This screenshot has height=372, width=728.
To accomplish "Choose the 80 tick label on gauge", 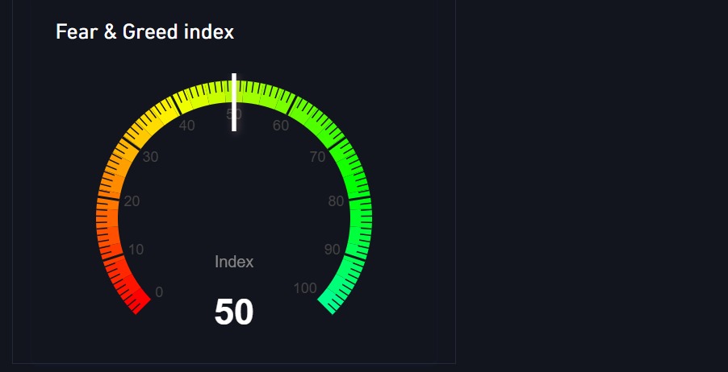I will [x=337, y=201].
